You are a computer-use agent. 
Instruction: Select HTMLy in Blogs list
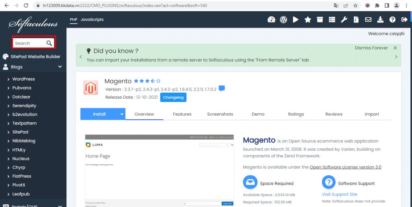[19, 150]
